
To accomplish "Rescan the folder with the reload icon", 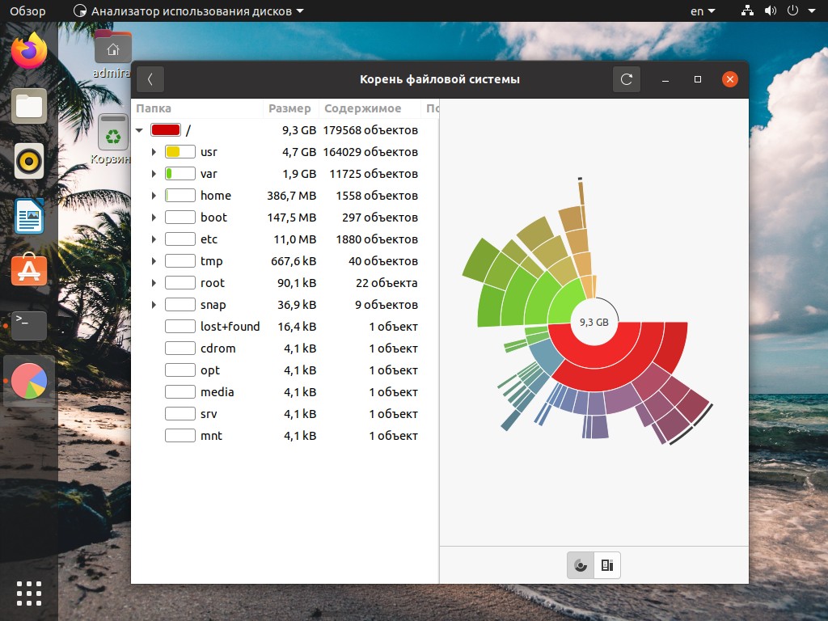I will tap(627, 79).
